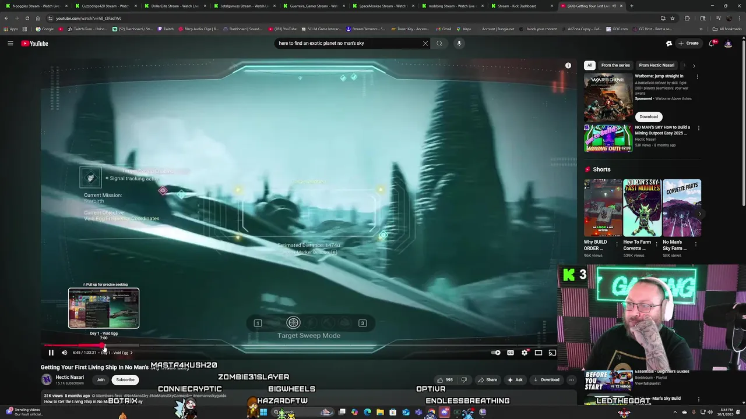Open options for How To Farm short
This screenshot has height=419, width=746.
click(x=656, y=244)
